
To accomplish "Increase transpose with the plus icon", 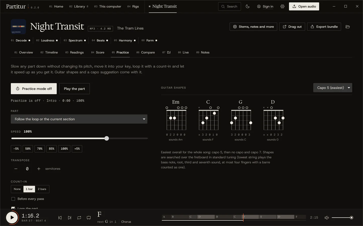I will 39,169.
